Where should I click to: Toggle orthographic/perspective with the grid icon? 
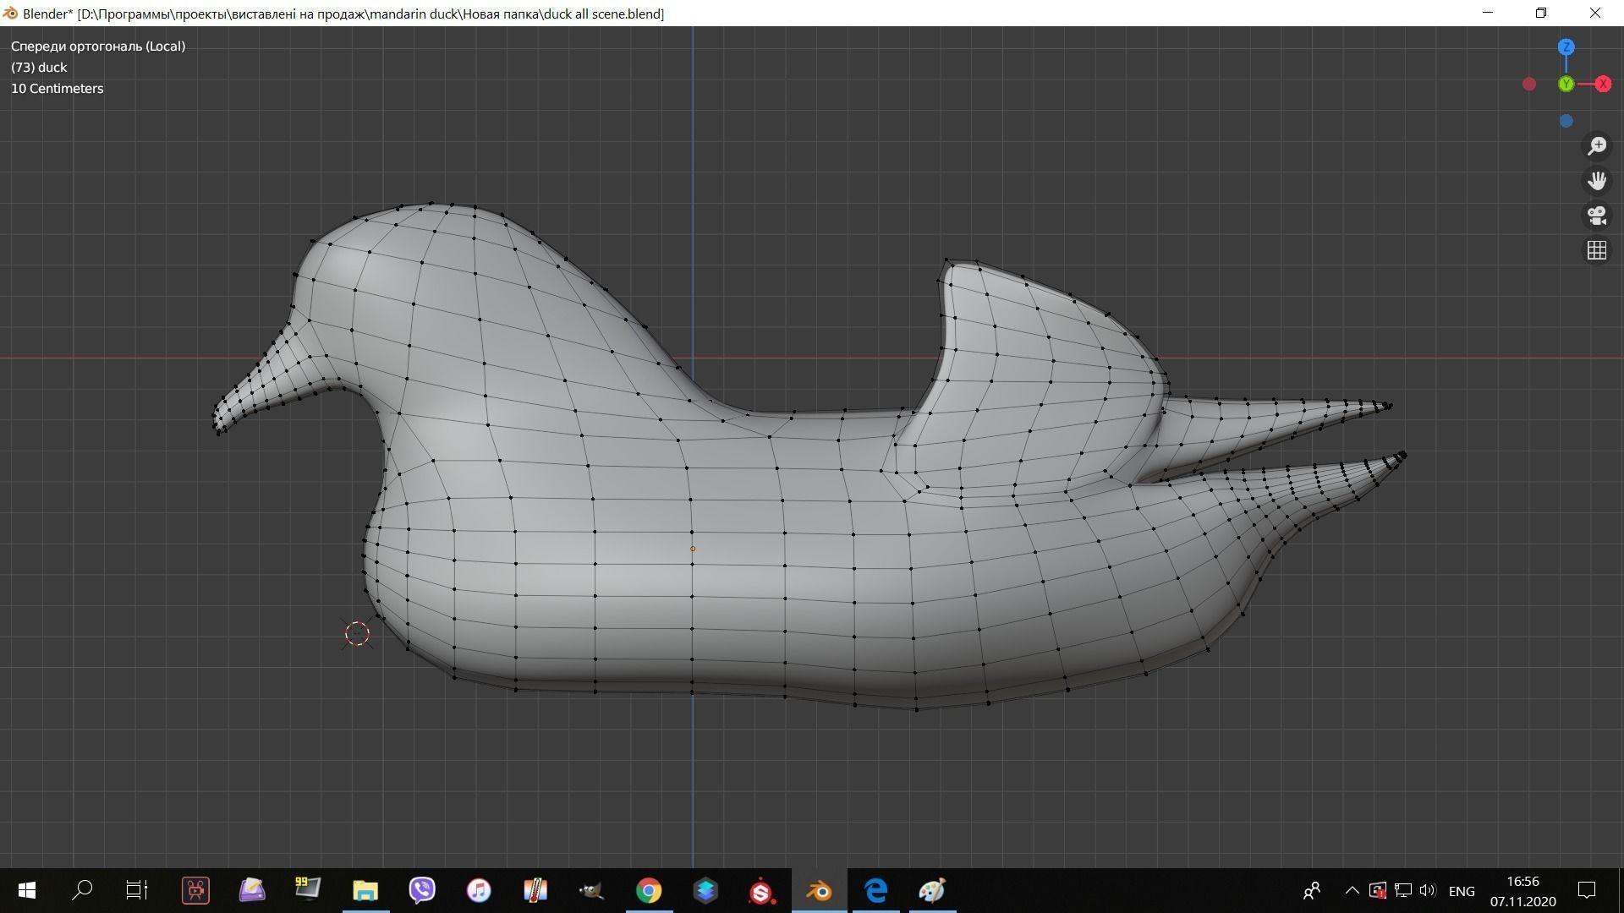(x=1597, y=250)
